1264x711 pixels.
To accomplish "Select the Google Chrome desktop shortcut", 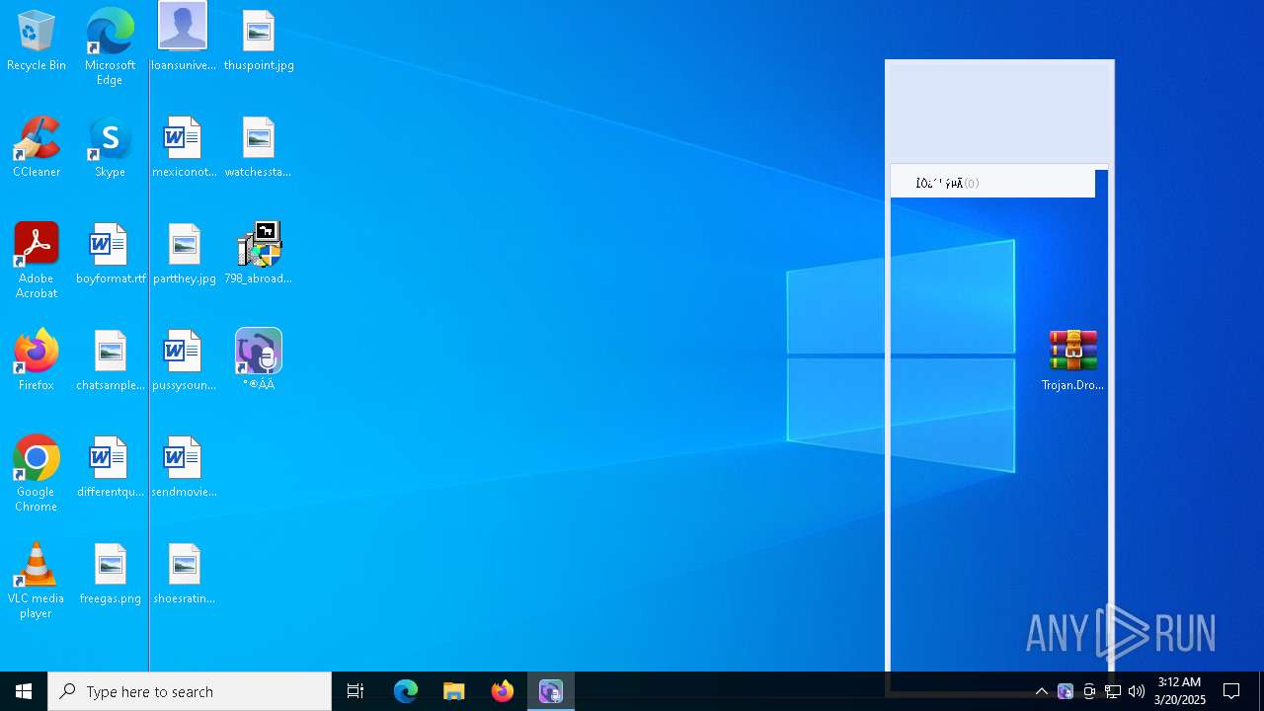I will (37, 474).
